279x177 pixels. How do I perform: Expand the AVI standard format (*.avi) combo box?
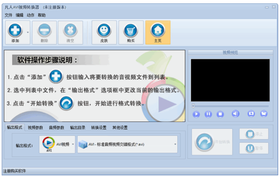[127, 144]
